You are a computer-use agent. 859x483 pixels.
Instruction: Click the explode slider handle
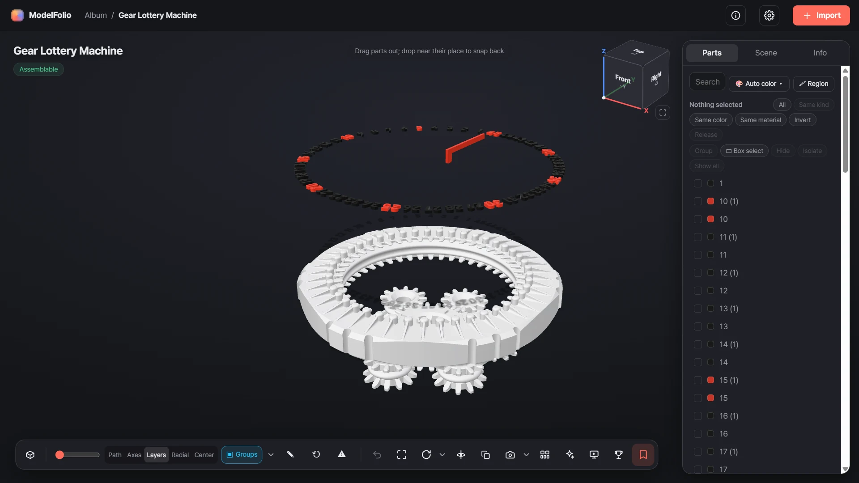(60, 455)
